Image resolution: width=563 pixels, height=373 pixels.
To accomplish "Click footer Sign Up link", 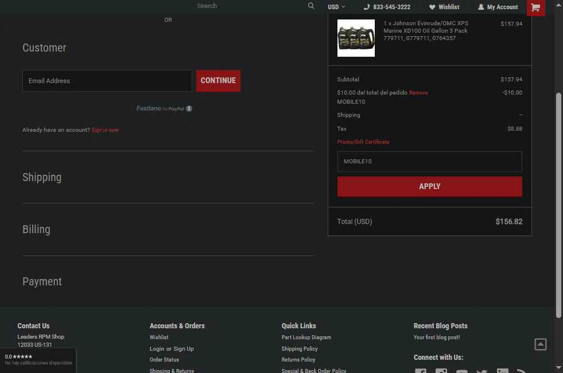I will [x=184, y=348].
